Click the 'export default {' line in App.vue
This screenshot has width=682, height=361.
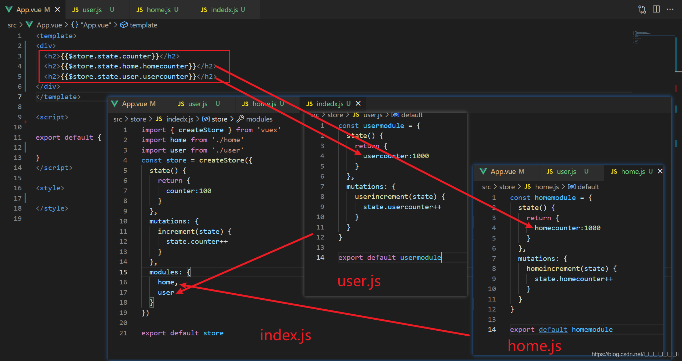[69, 138]
